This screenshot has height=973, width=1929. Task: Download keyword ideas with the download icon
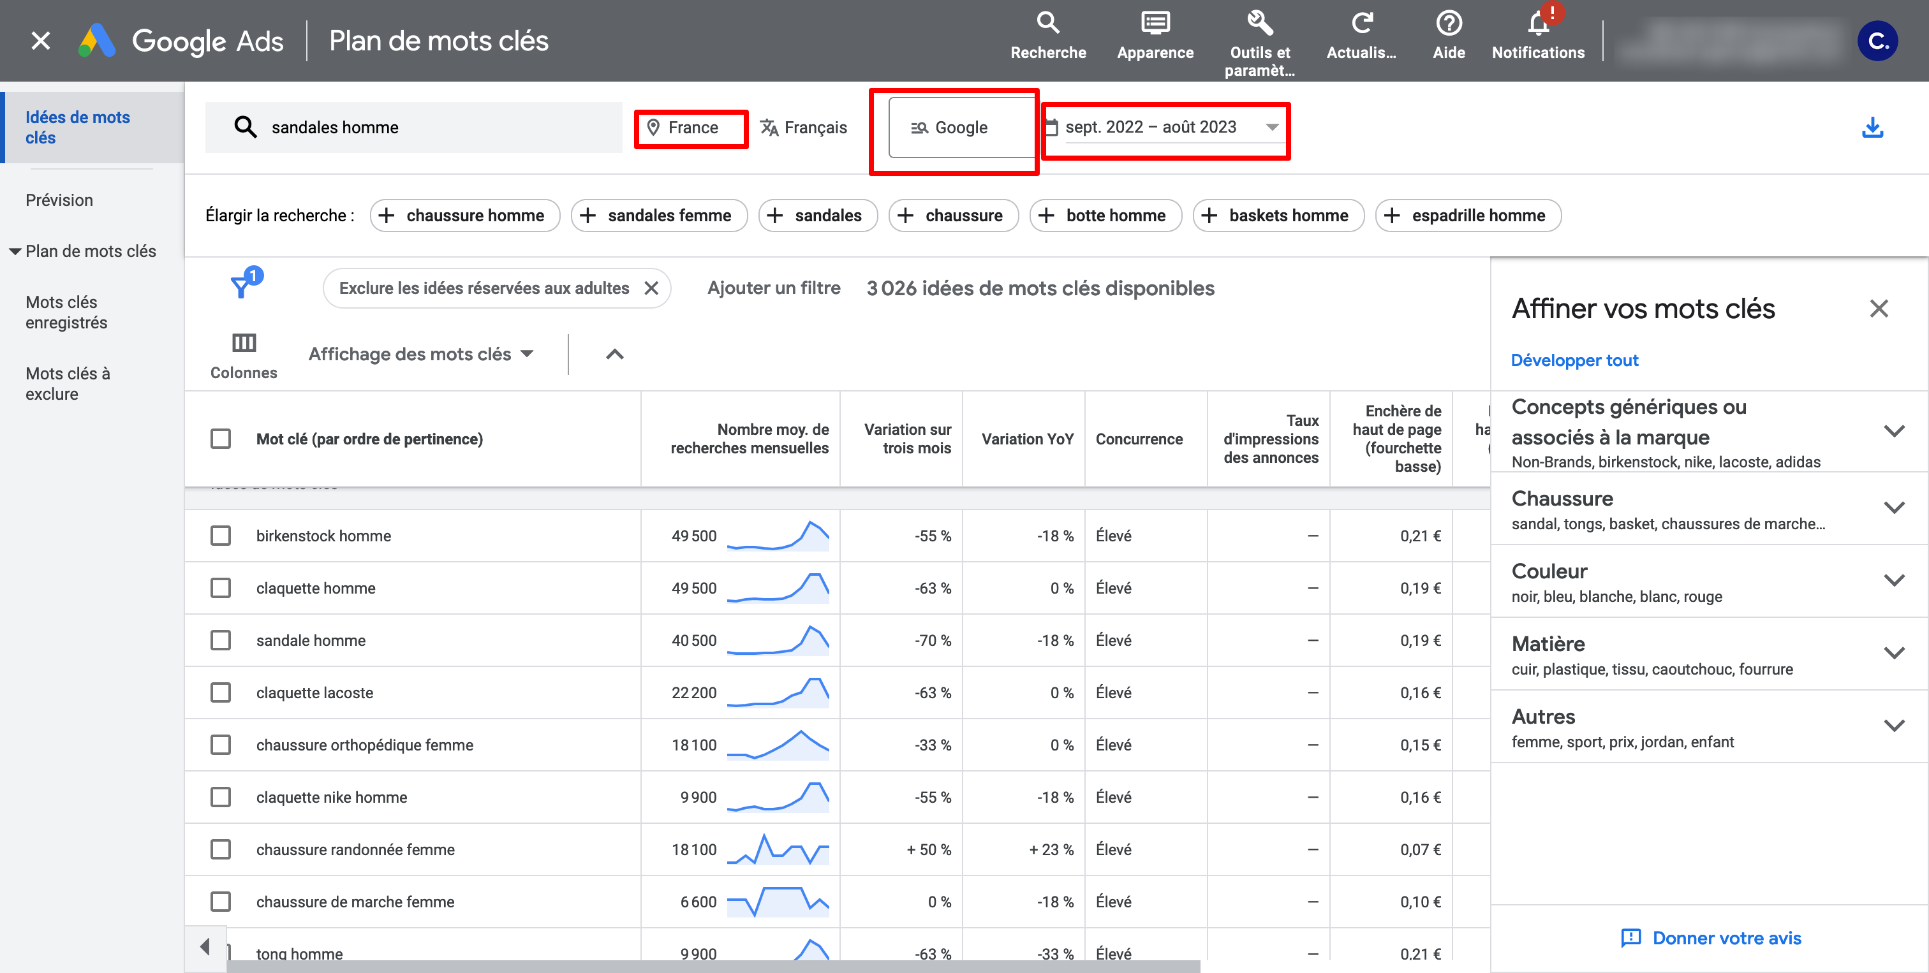[x=1872, y=128]
